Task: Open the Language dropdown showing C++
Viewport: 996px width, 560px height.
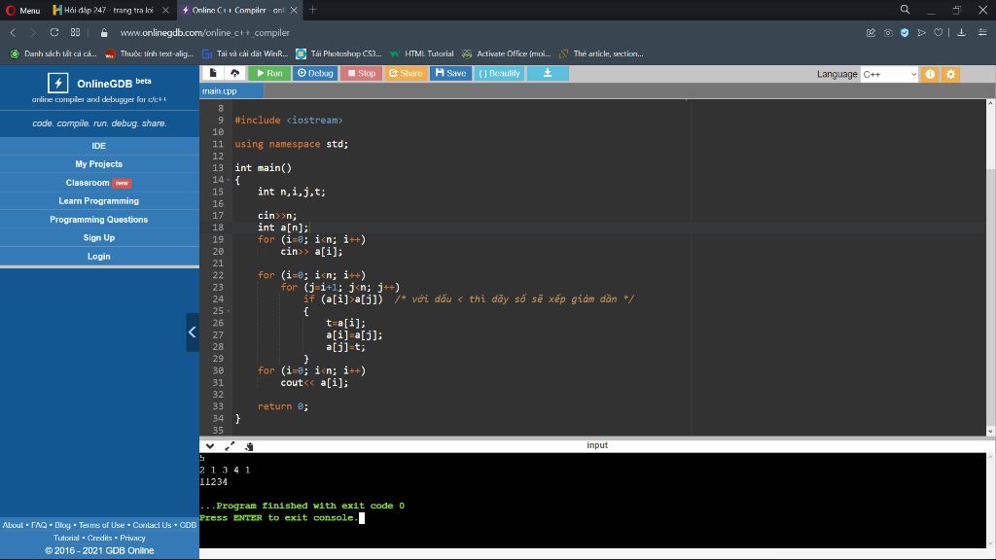Action: pos(889,74)
